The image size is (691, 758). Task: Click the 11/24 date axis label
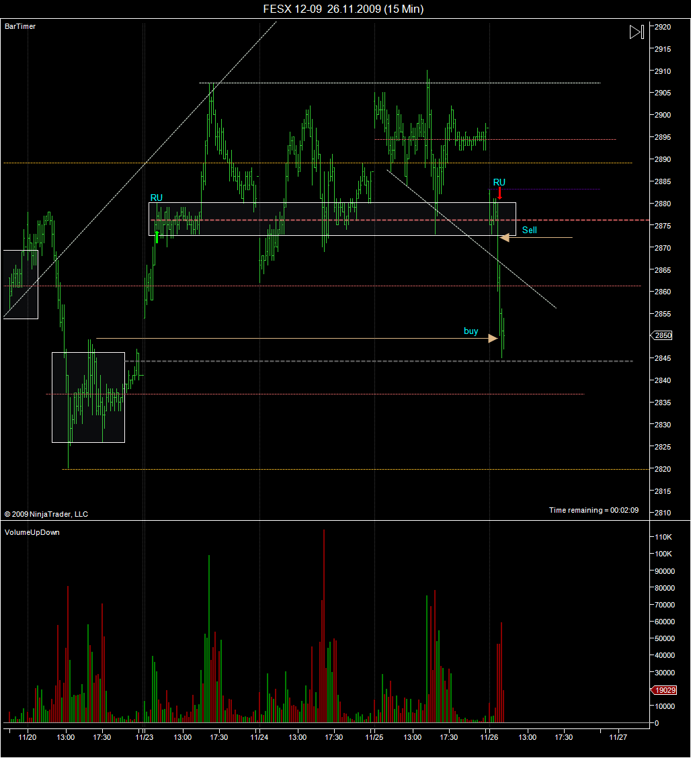pyautogui.click(x=259, y=737)
